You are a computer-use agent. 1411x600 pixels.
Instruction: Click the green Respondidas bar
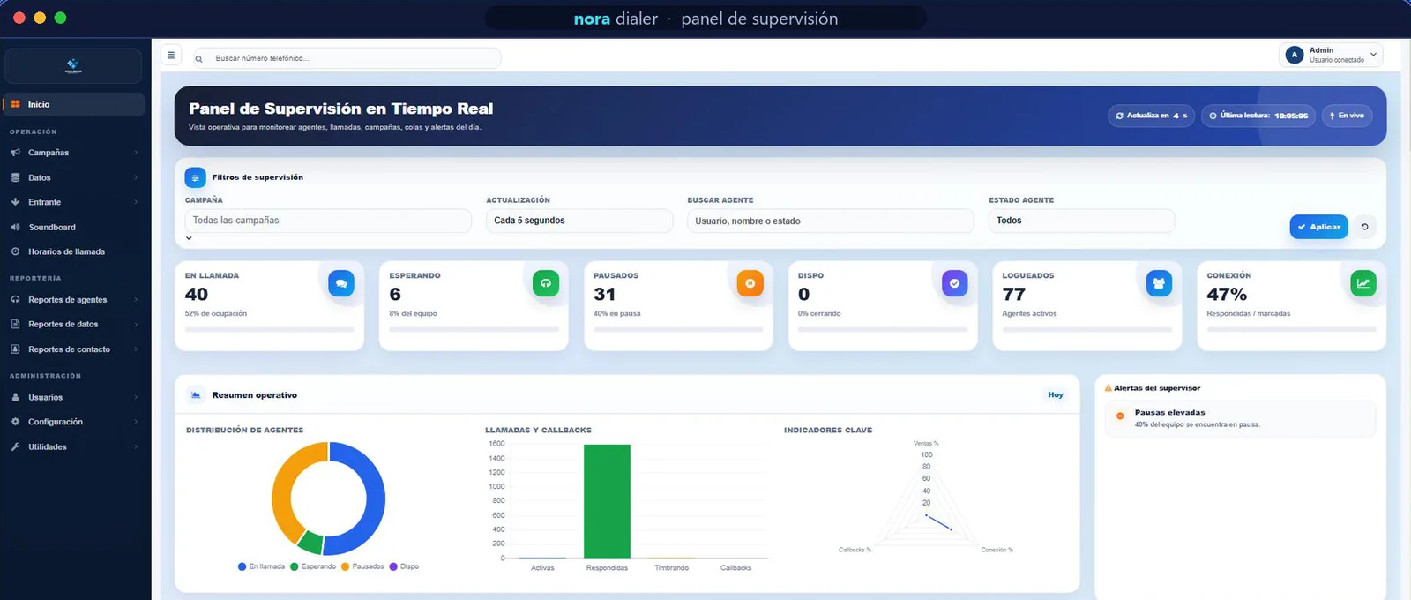pos(607,501)
